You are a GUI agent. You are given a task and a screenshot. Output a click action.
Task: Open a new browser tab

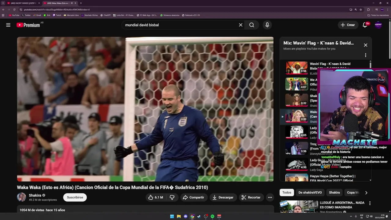(81, 3)
